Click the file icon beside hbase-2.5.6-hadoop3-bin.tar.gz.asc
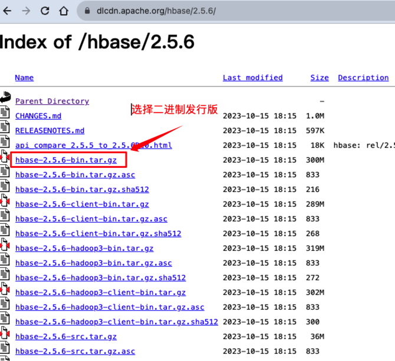 (5, 259)
